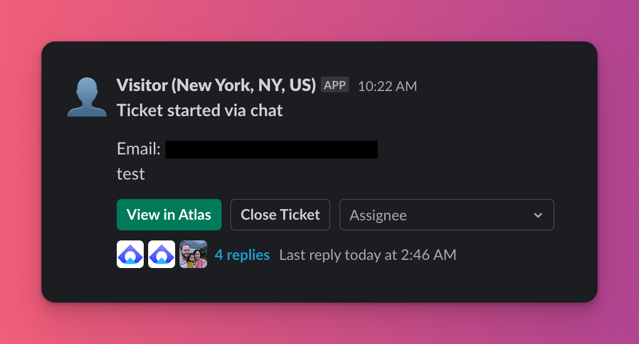Click the visitor silhouette profile avatar
639x344 pixels.
(x=87, y=97)
